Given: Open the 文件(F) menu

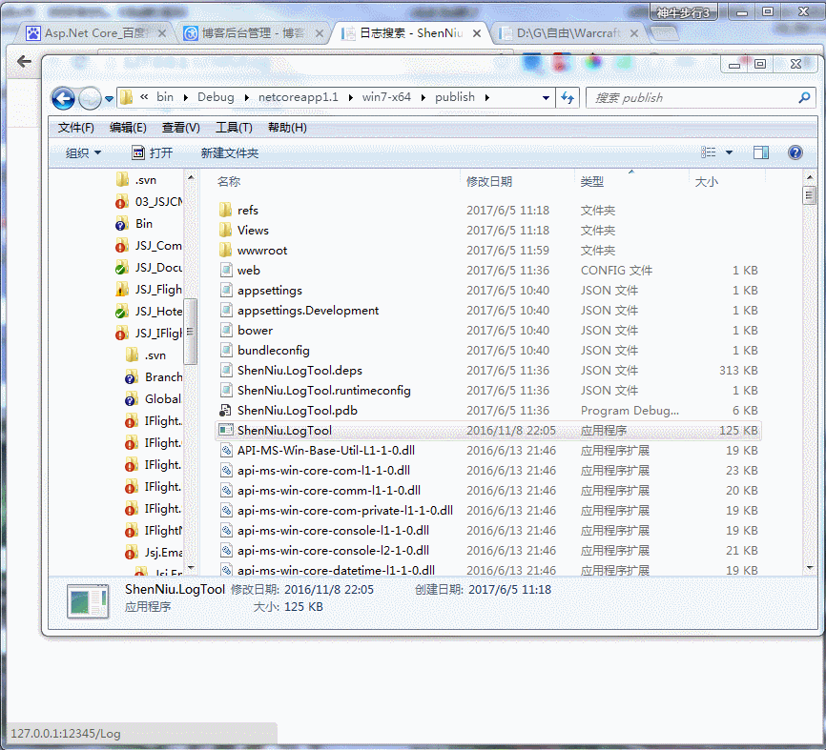Looking at the screenshot, I should (76, 128).
